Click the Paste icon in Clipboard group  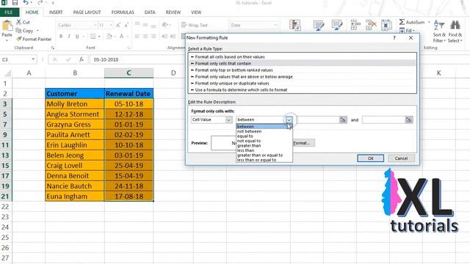tap(7, 26)
